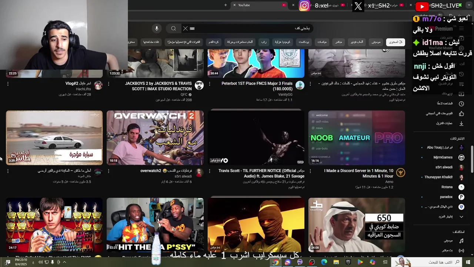Open Aeno channel avatar

point(401,172)
